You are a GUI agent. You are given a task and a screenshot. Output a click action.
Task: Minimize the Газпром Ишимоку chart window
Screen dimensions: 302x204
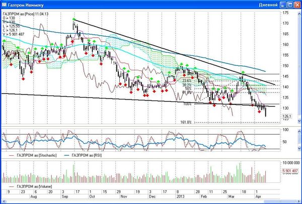(x=283, y=5)
